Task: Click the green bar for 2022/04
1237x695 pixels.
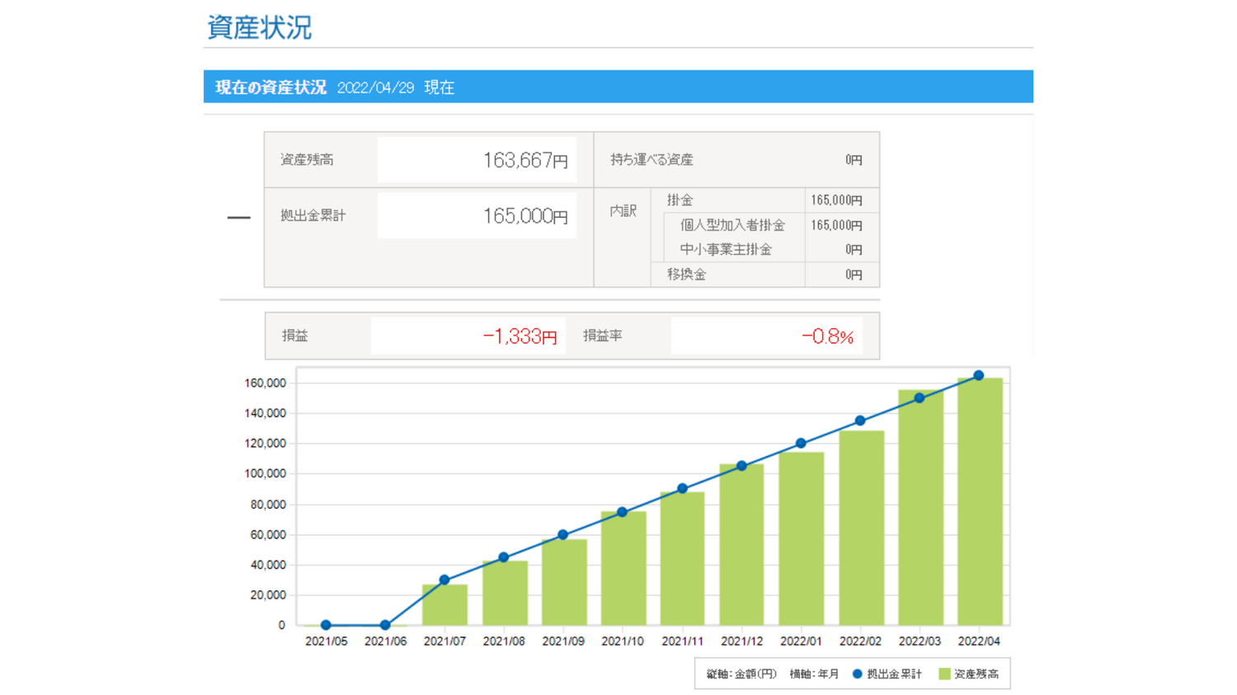Action: (x=980, y=501)
